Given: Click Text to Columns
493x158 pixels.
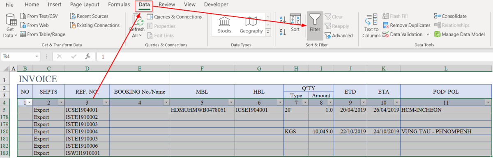Looking at the screenshot, I should click(x=371, y=26).
